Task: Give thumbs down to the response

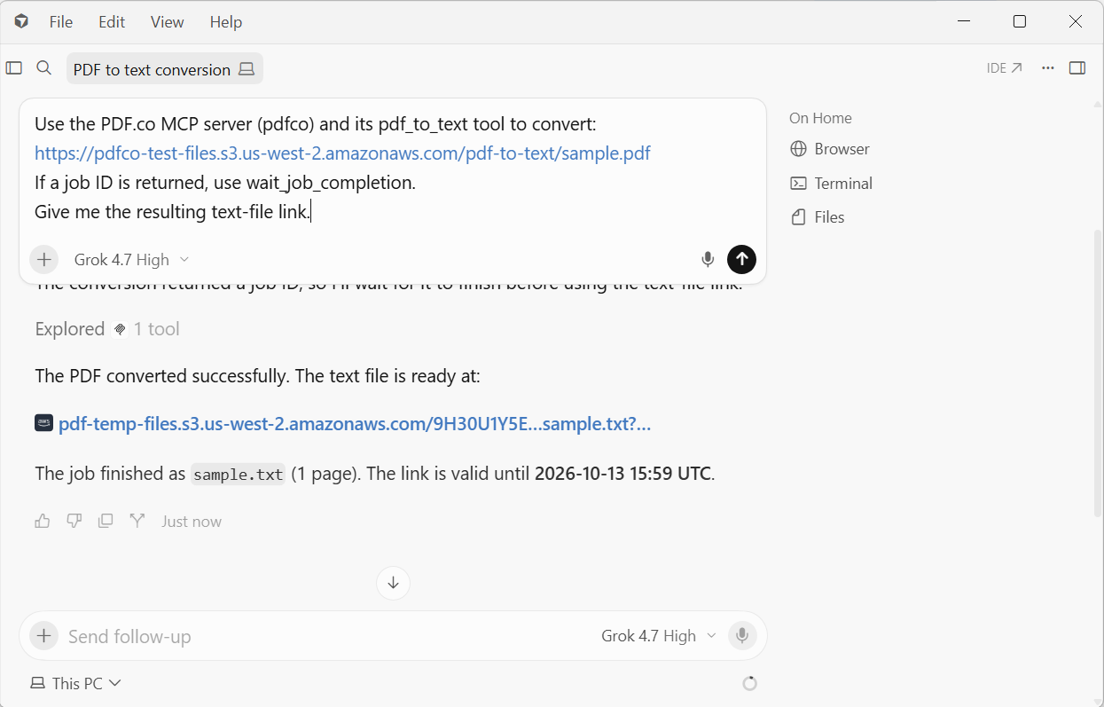Action: (74, 521)
